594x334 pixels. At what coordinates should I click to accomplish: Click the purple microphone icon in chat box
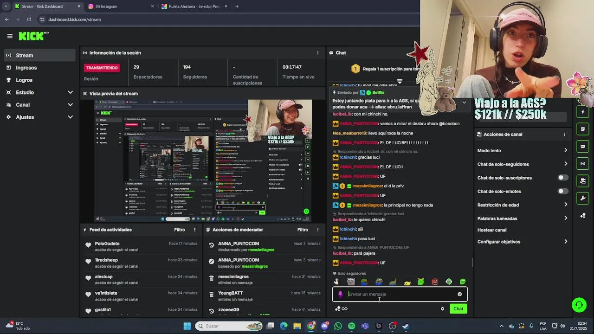341,294
